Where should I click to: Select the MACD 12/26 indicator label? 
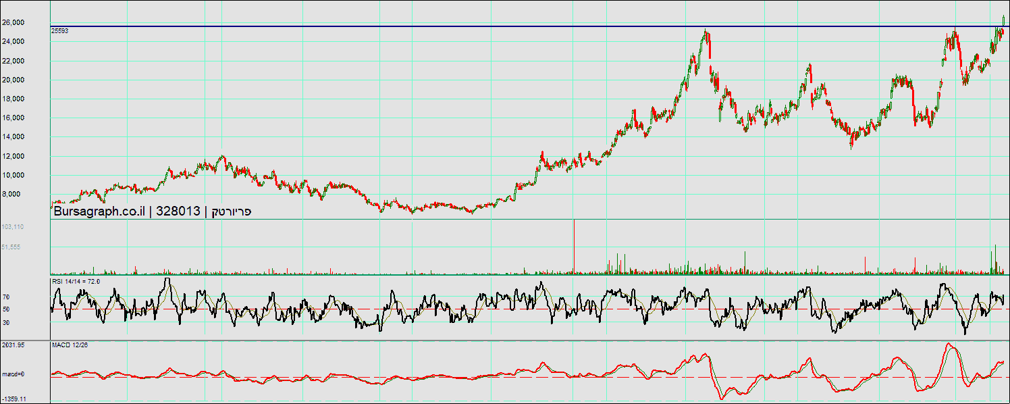point(70,345)
